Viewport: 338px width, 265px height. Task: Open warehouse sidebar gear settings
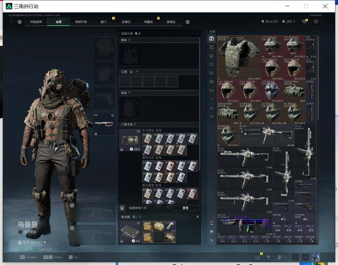point(211,116)
